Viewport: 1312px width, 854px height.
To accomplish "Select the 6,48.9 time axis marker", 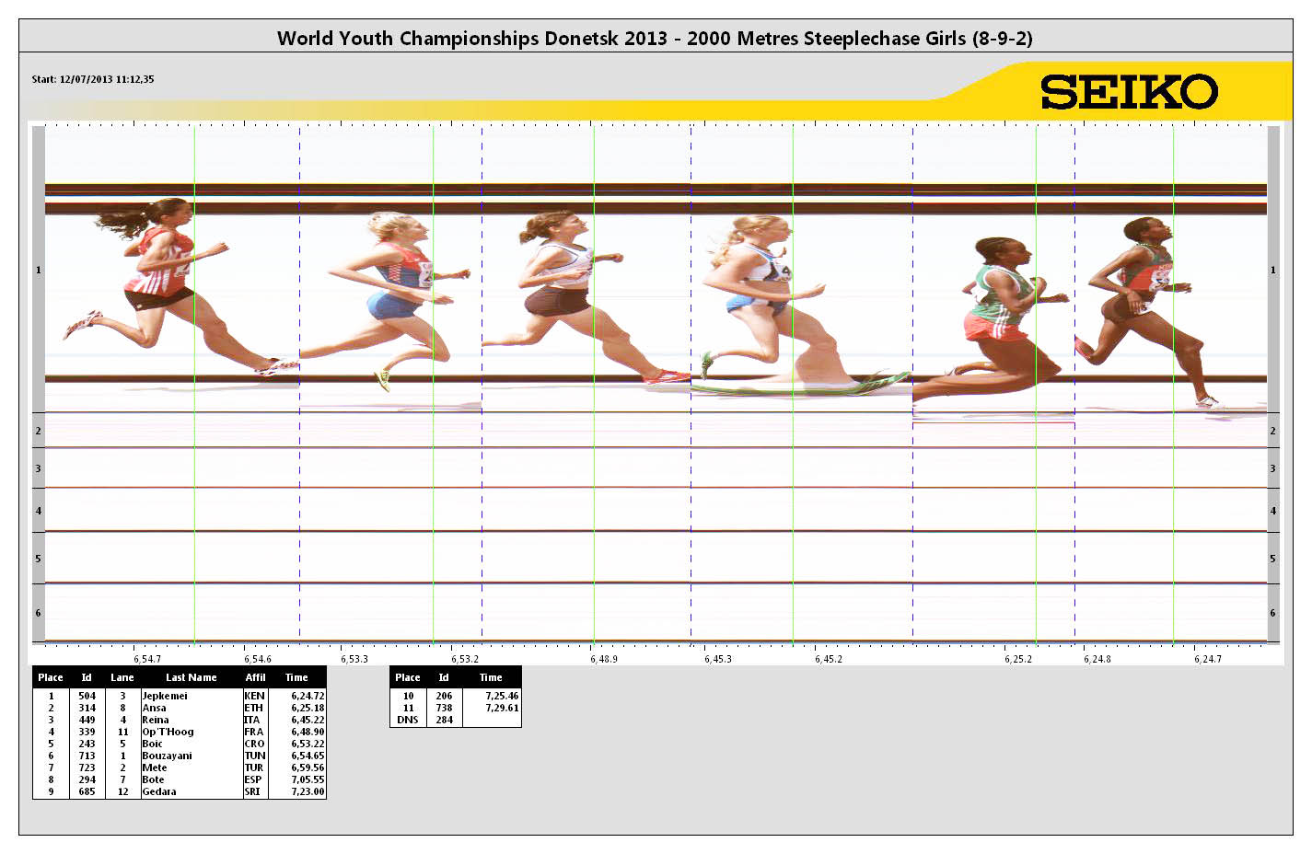I will pyautogui.click(x=604, y=659).
